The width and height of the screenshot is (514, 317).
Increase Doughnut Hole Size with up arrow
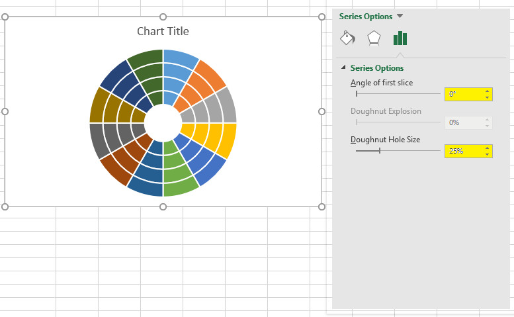click(x=488, y=148)
